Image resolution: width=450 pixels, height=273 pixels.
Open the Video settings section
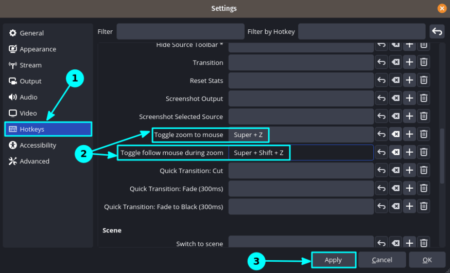click(48, 113)
